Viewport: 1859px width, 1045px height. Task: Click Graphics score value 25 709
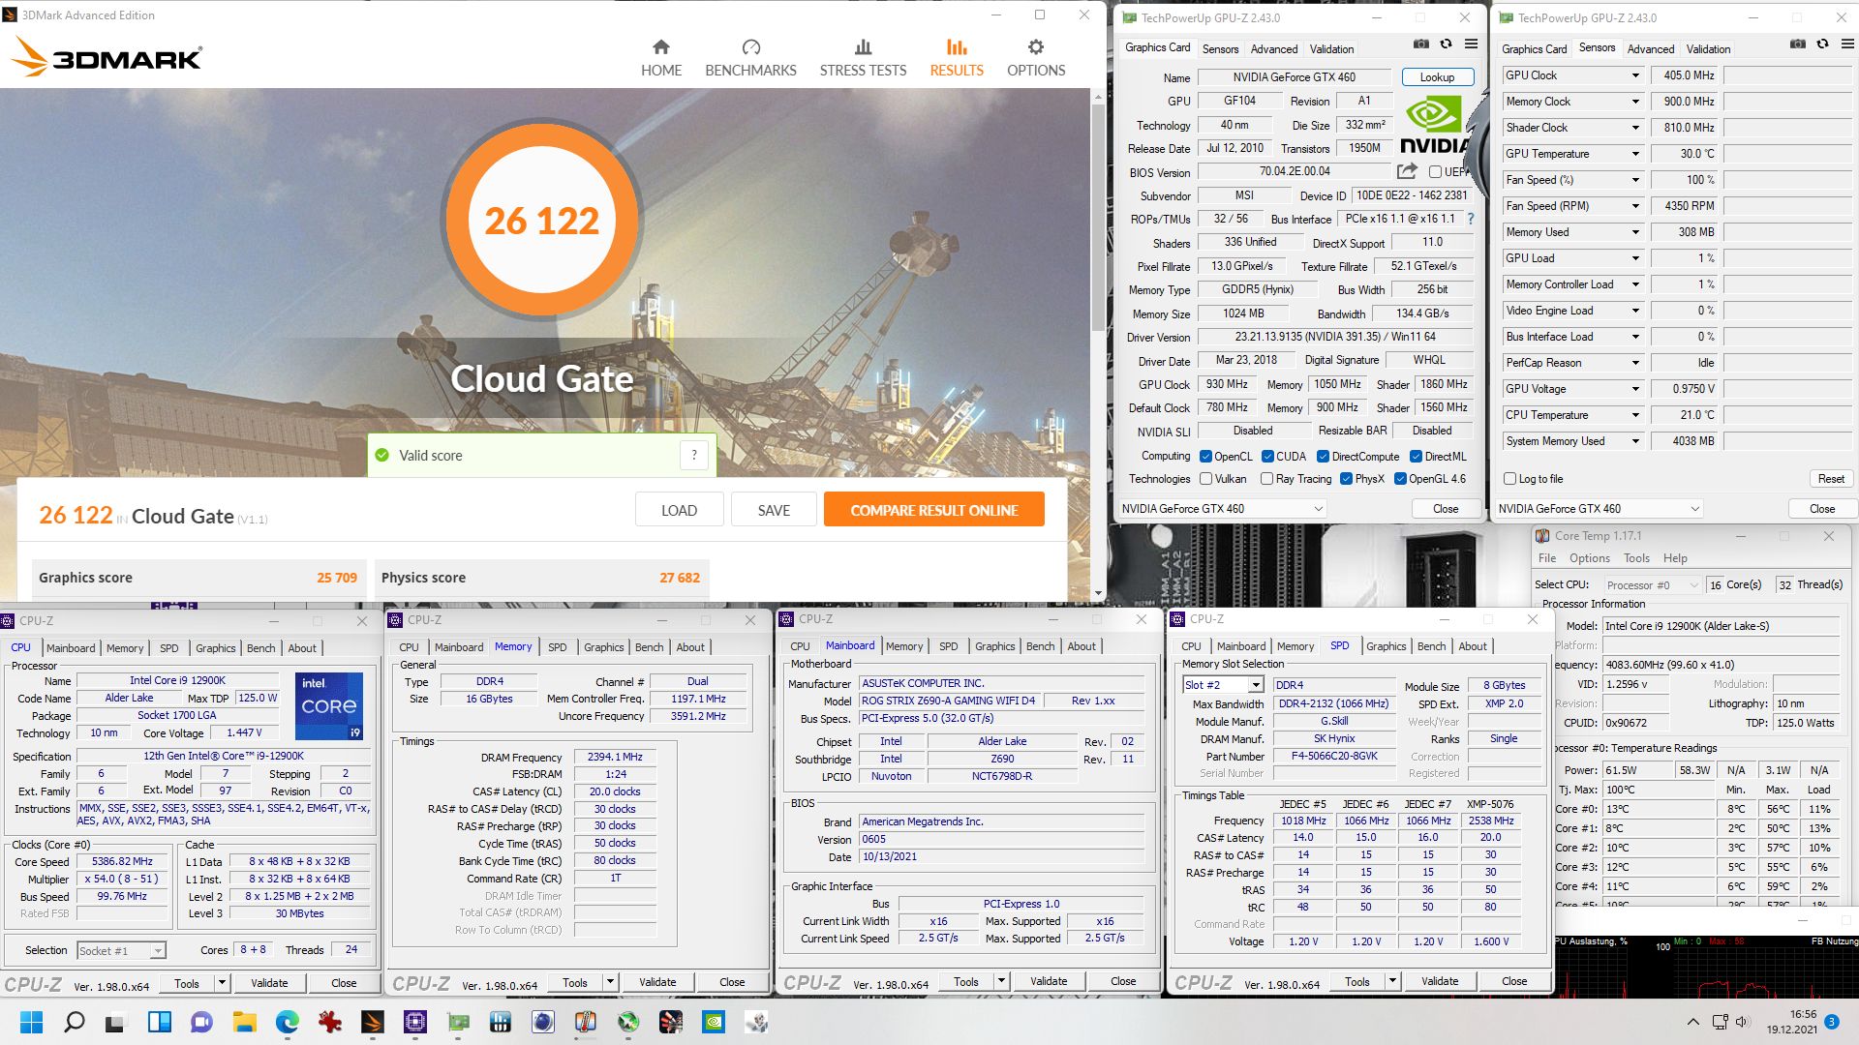336,578
